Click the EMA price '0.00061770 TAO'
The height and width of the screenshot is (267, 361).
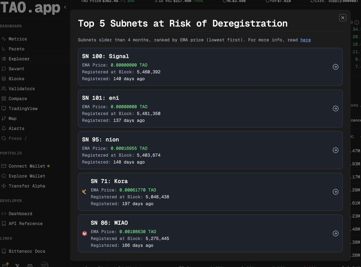click(x=138, y=190)
